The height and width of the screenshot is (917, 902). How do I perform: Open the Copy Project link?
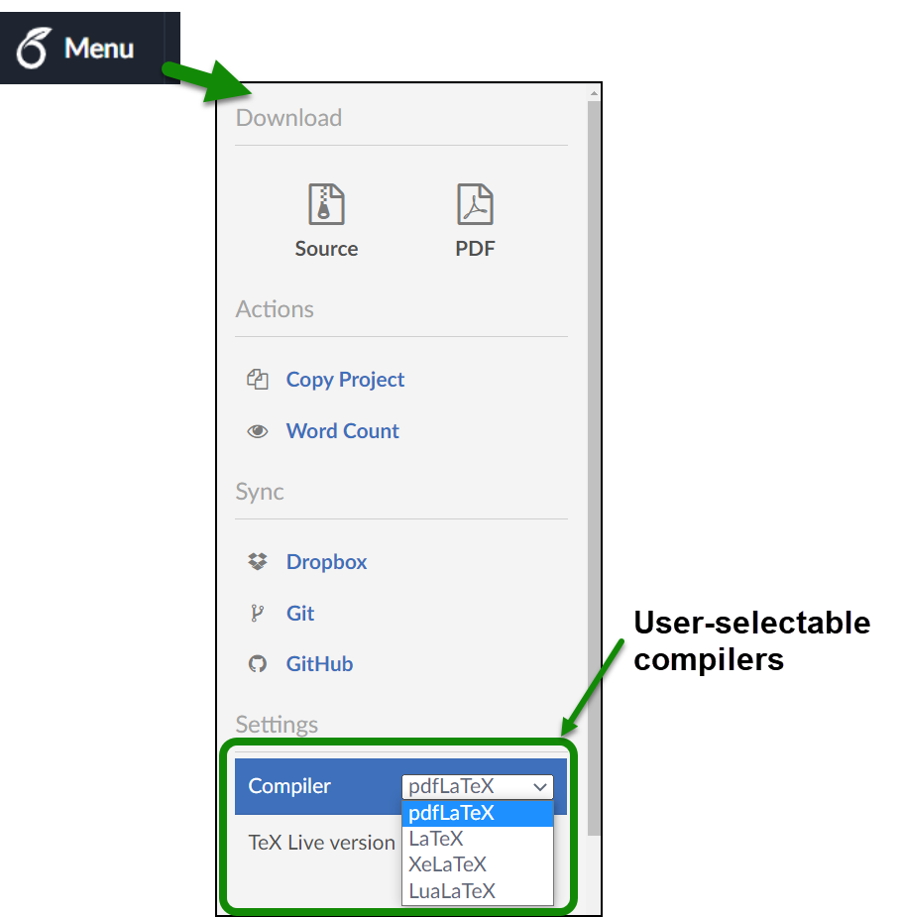(x=345, y=380)
